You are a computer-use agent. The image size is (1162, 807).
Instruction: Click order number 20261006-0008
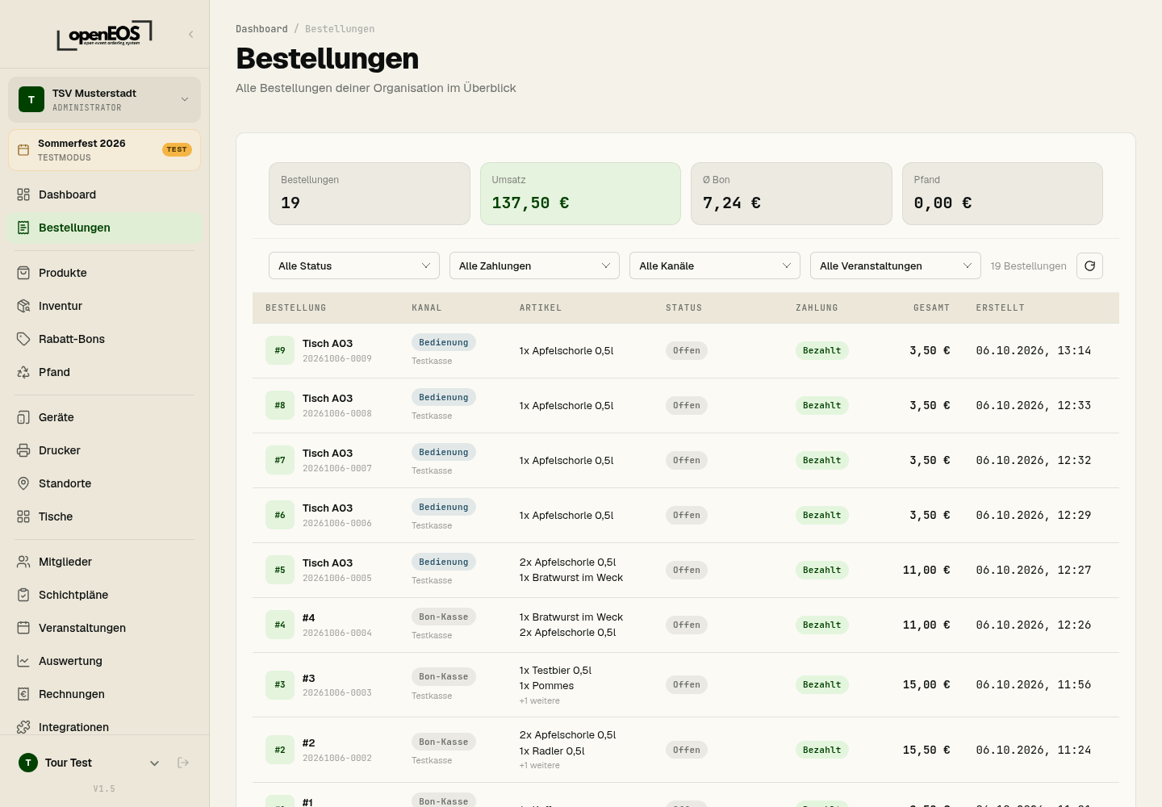[x=337, y=413]
